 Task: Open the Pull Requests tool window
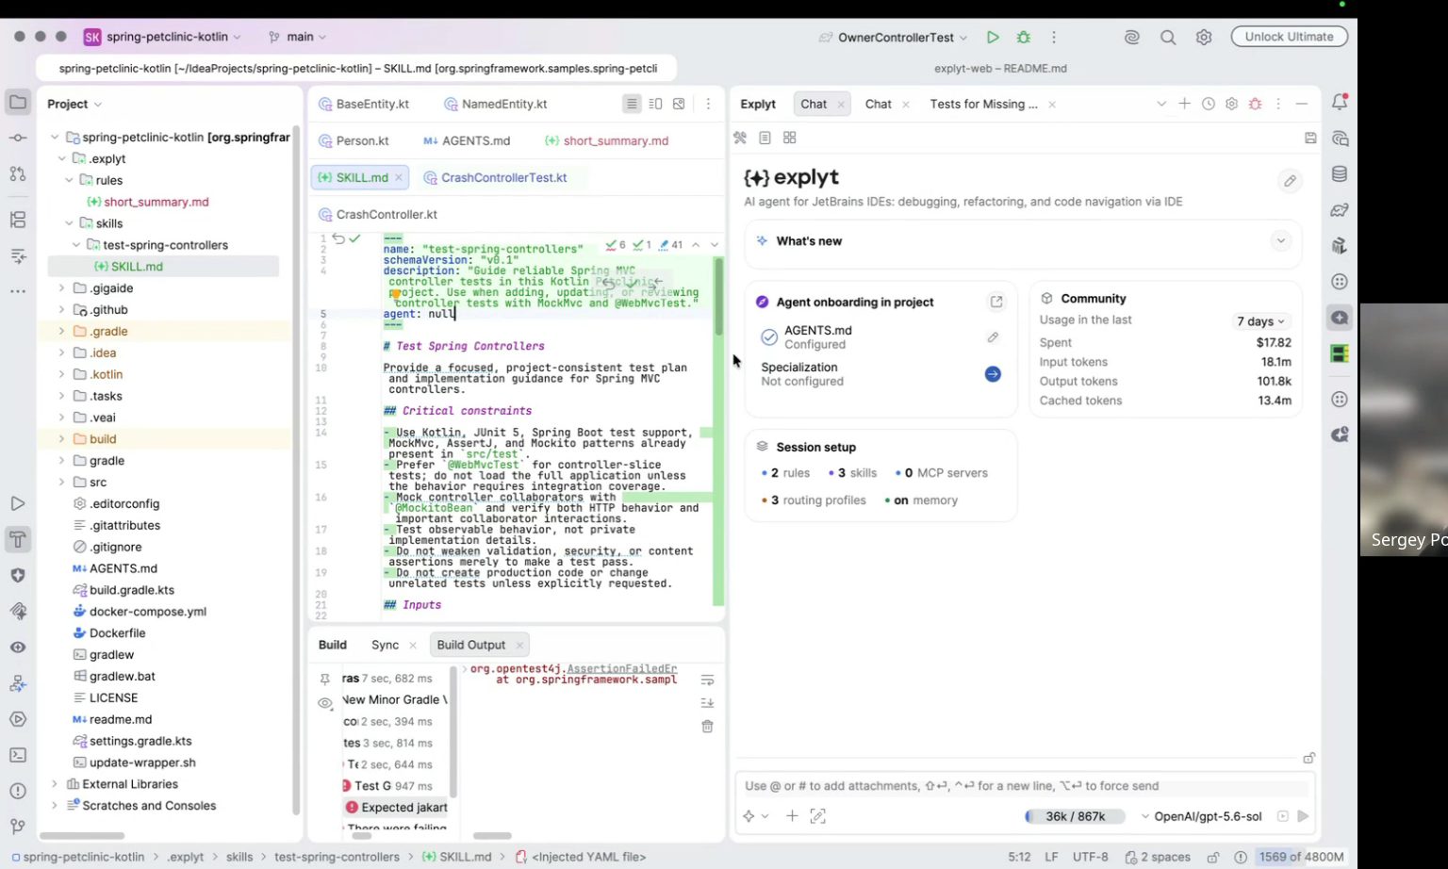18,173
